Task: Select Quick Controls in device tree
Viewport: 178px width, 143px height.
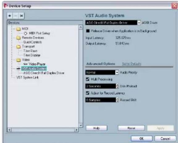Action: tap(32, 42)
